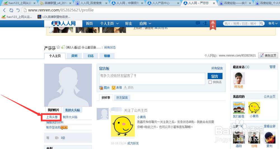The image size is (280, 149).
Task: Reload the page with refresh icon
Action: pos(11,10)
